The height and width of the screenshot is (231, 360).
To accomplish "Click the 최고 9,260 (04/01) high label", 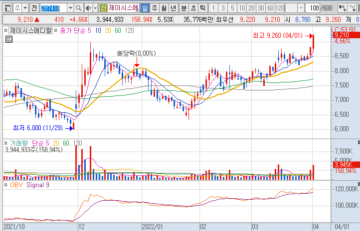I will coord(278,35).
